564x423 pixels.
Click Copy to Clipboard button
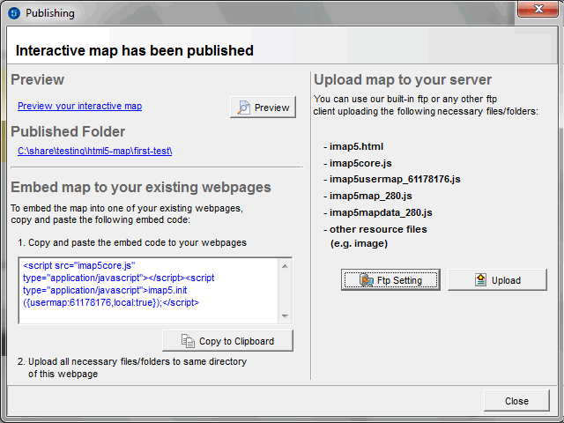click(227, 341)
